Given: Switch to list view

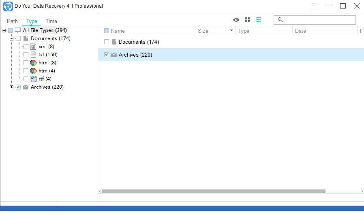Looking at the screenshot, I should click(258, 20).
